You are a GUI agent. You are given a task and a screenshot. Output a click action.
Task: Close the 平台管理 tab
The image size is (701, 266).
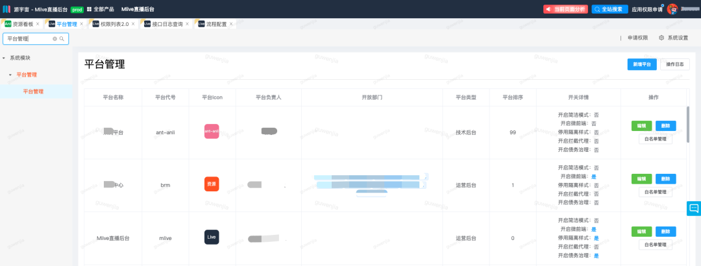pos(81,24)
